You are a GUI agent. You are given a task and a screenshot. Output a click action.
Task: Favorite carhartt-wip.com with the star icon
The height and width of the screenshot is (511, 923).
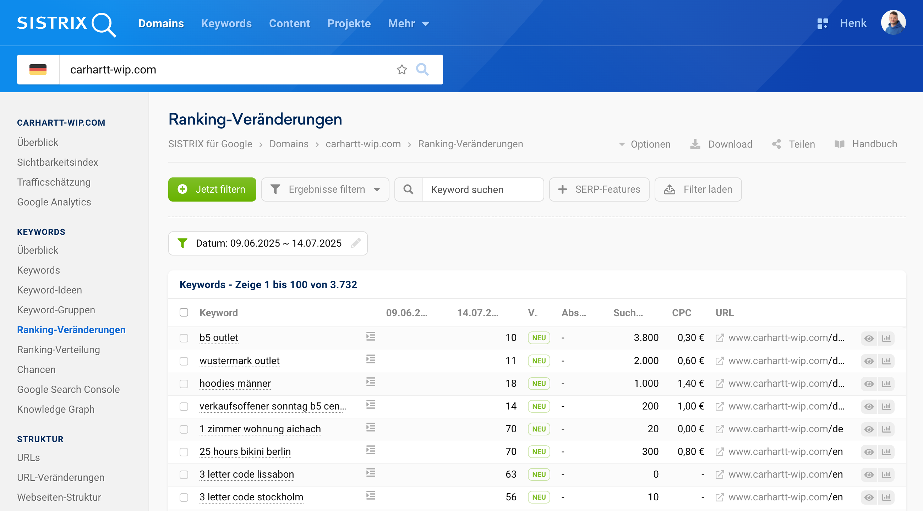click(402, 70)
